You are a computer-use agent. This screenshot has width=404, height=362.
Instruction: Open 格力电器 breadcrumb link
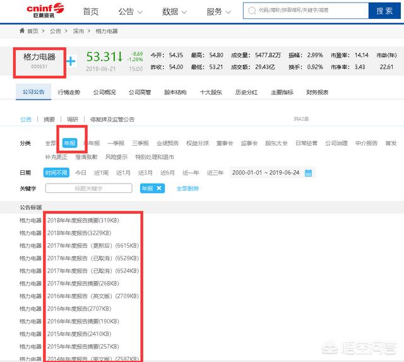click(107, 31)
